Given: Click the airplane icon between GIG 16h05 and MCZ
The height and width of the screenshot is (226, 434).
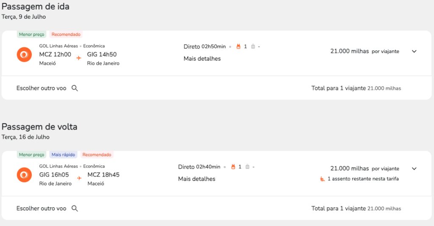Looking at the screenshot, I should pyautogui.click(x=79, y=178).
